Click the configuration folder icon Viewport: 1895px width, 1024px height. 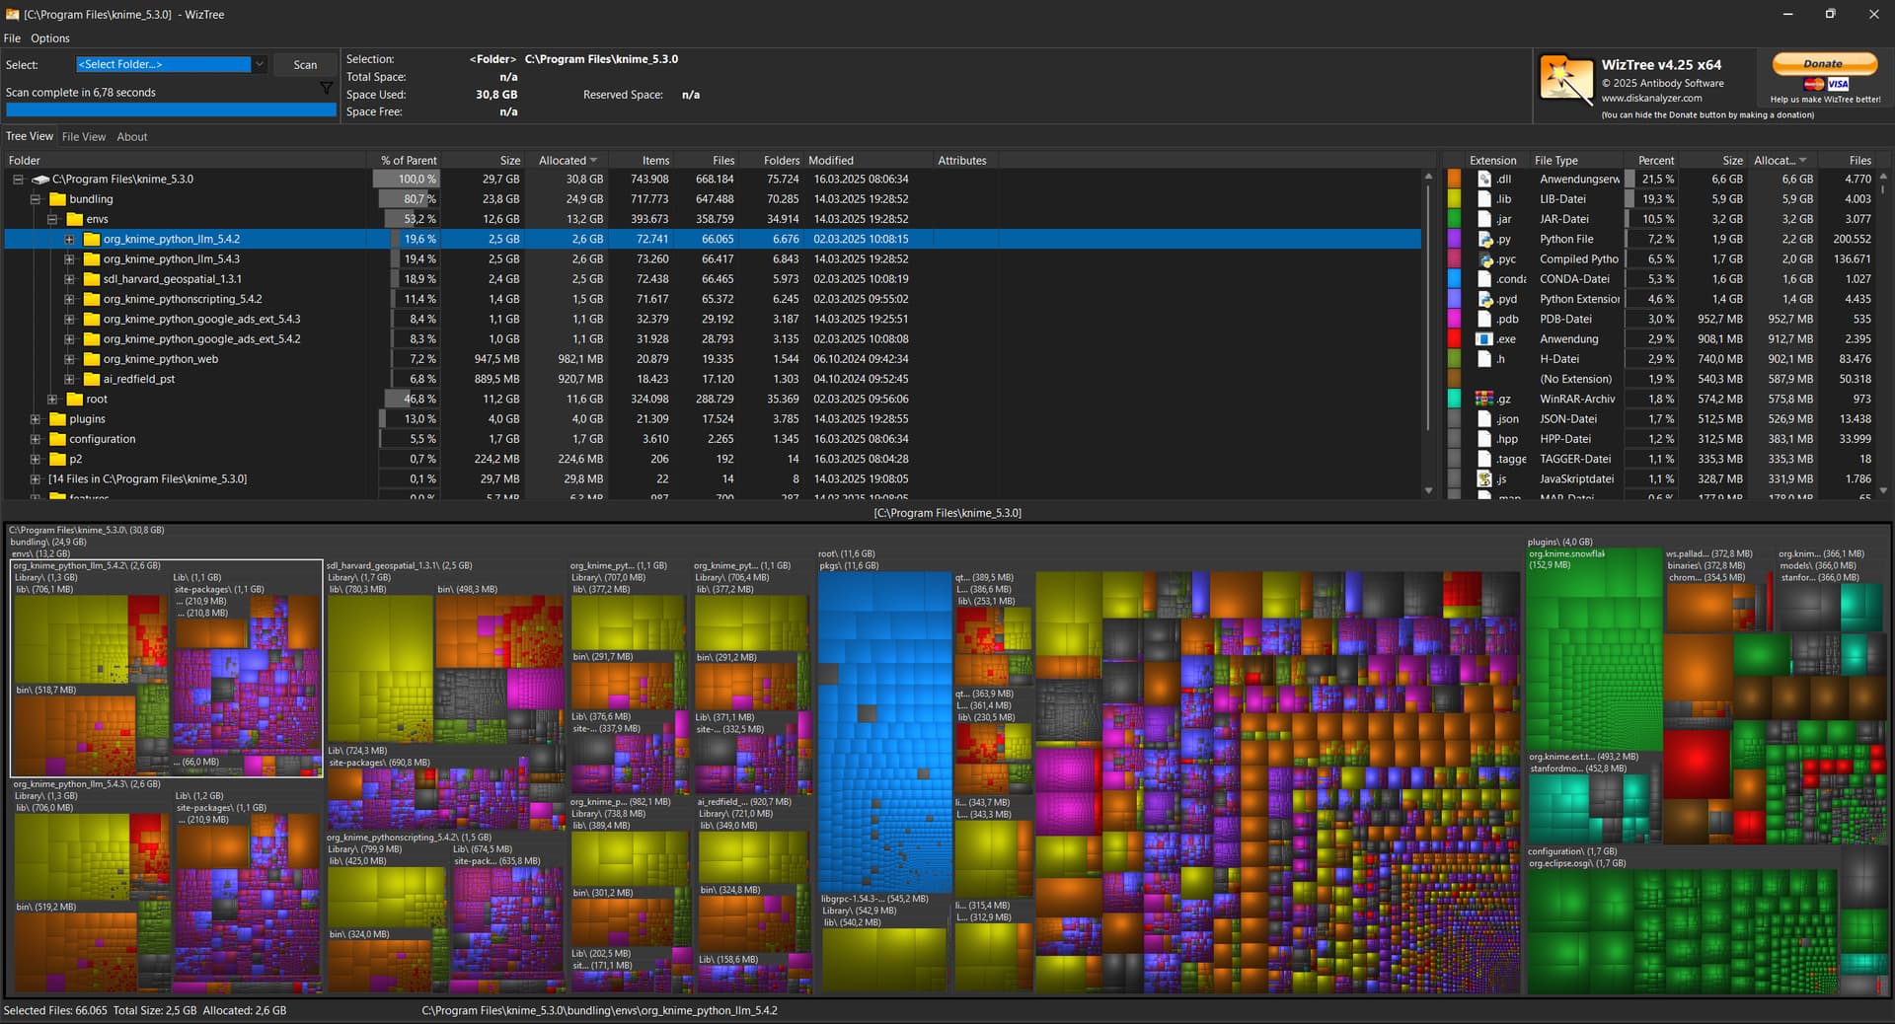(57, 439)
